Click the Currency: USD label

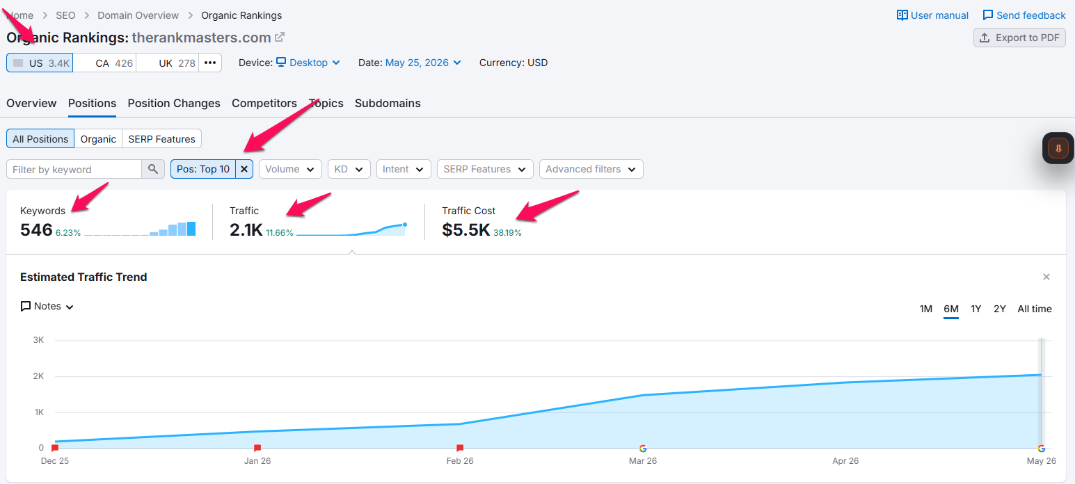click(x=513, y=63)
